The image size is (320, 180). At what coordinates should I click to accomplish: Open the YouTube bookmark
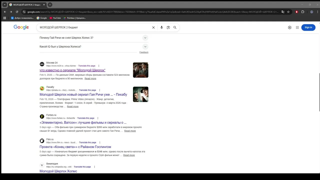point(55,18)
